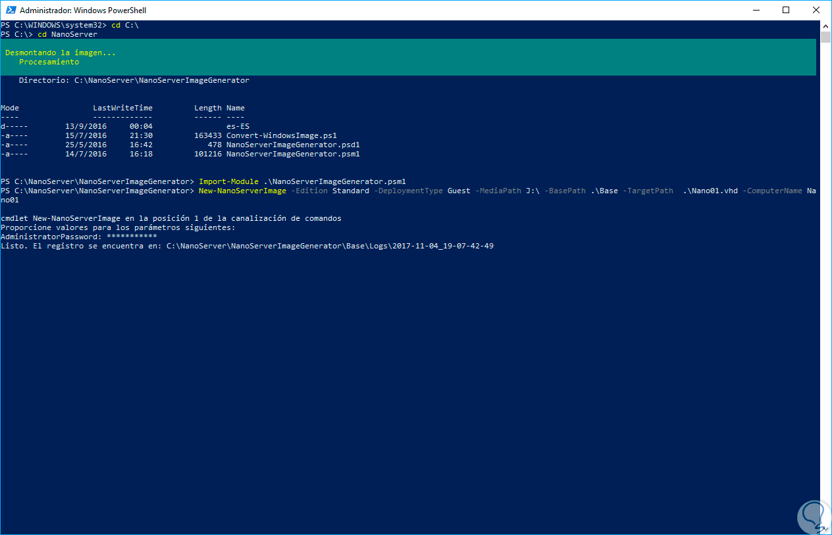Click the '-BasePath' parameter

tap(565, 191)
